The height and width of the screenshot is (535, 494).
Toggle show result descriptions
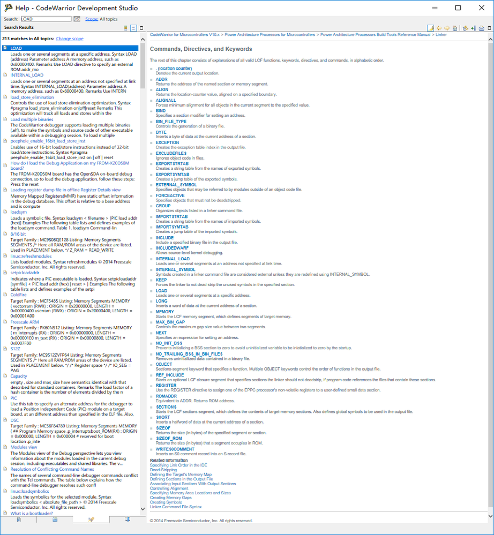[133, 28]
